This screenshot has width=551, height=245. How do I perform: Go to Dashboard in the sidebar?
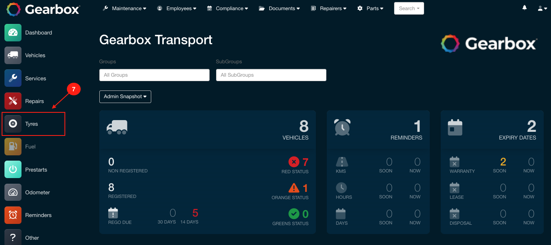(x=39, y=32)
